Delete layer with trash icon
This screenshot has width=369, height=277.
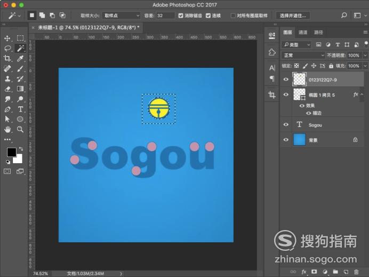(356, 272)
